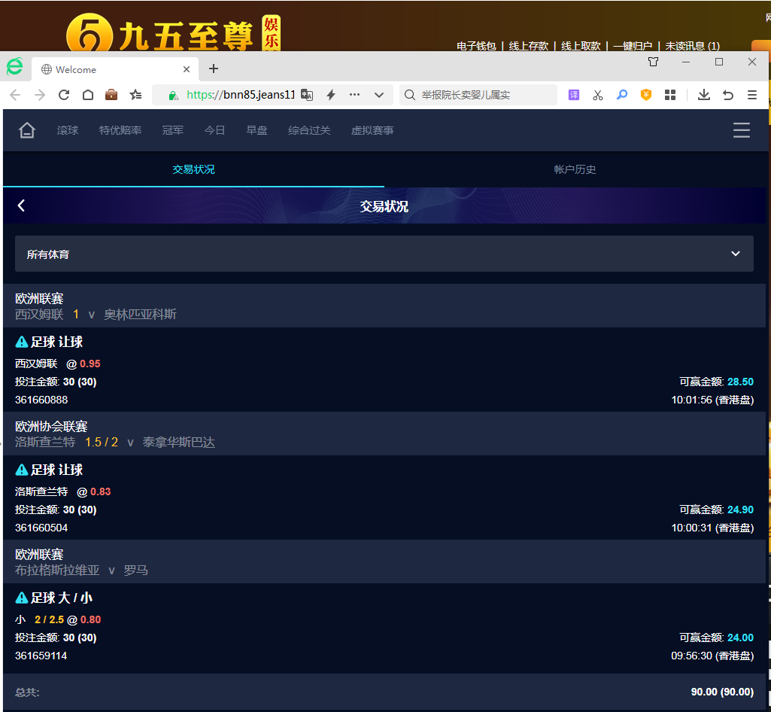Screen dimensions: 771x712
Task: Expand the 所有体育 sports dropdown
Action: click(x=384, y=254)
